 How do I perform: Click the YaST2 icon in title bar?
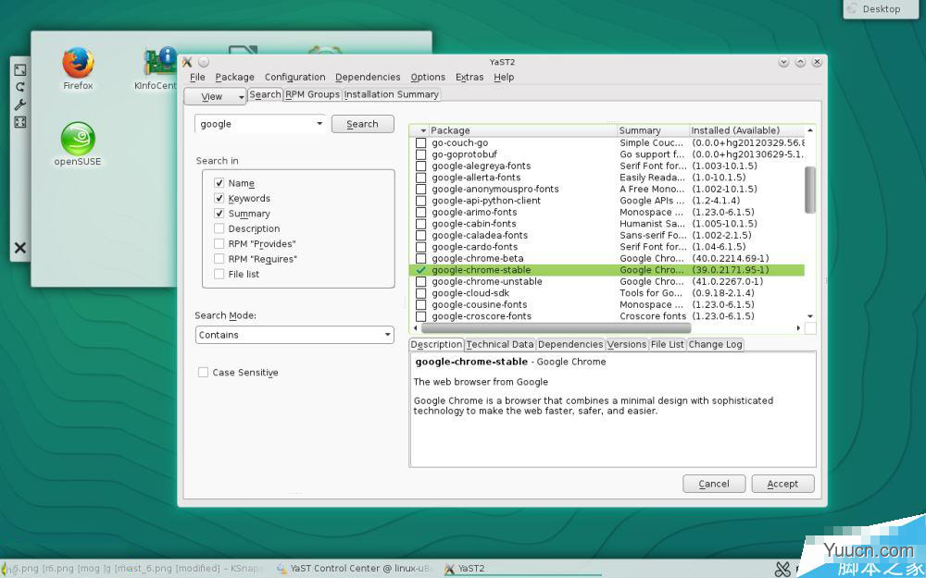(x=187, y=62)
